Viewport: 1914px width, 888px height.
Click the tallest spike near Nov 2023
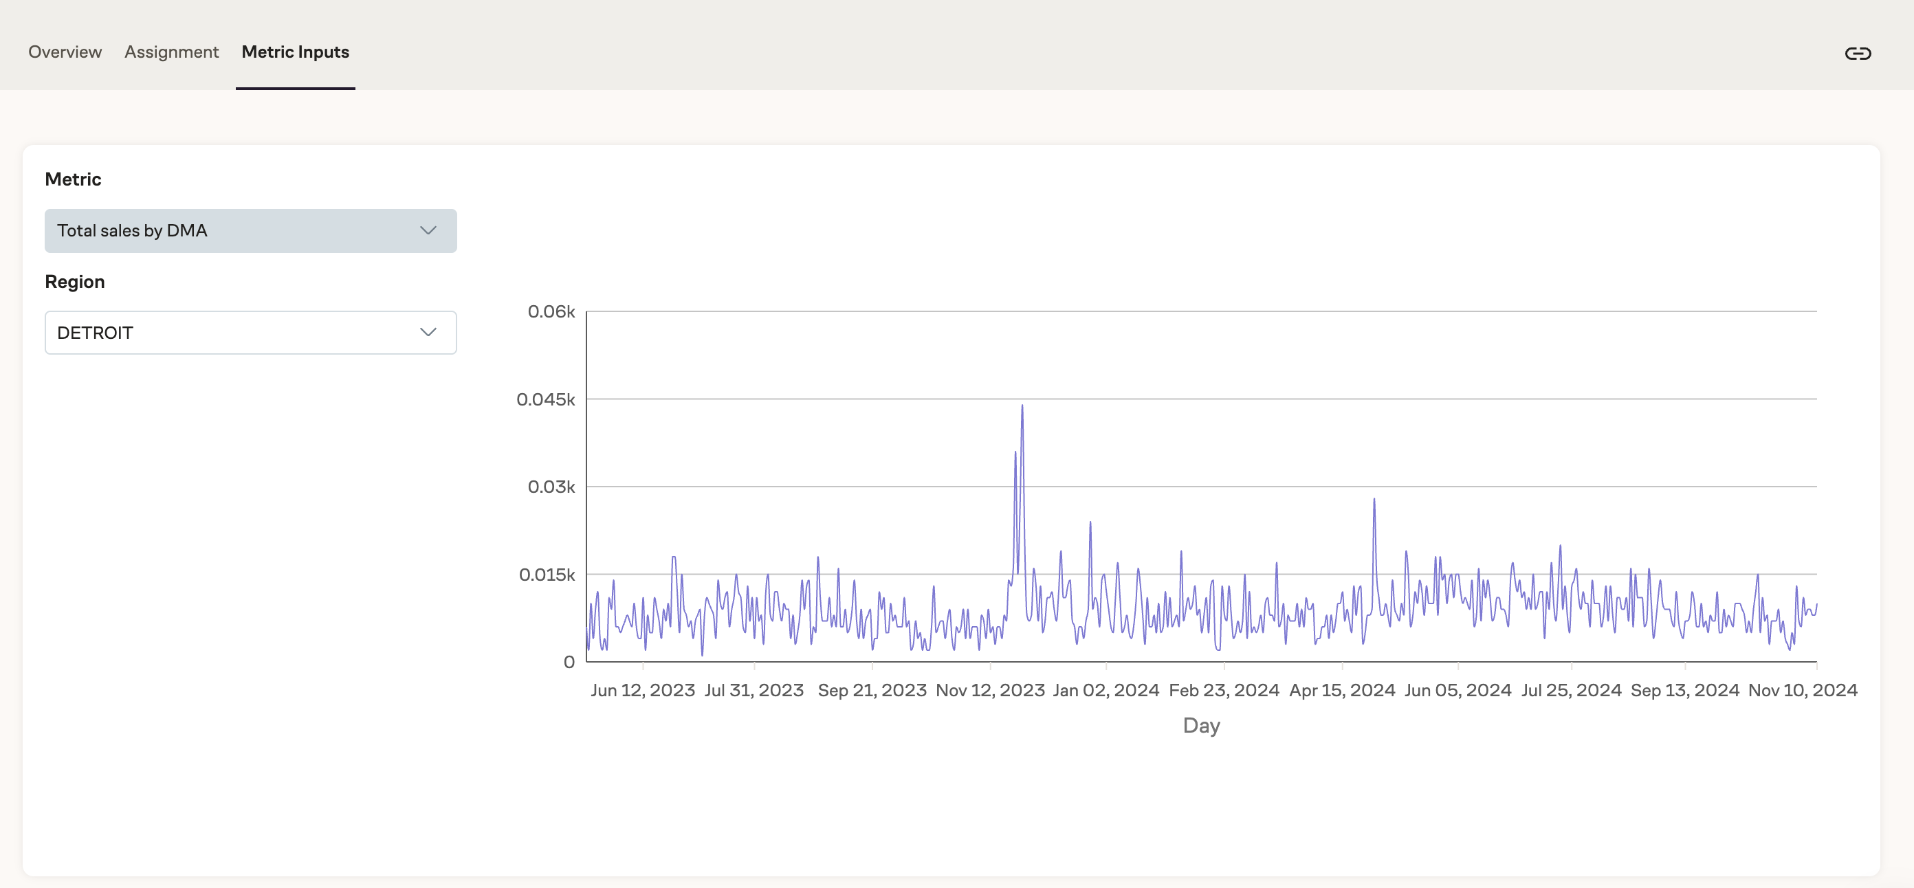1022,407
